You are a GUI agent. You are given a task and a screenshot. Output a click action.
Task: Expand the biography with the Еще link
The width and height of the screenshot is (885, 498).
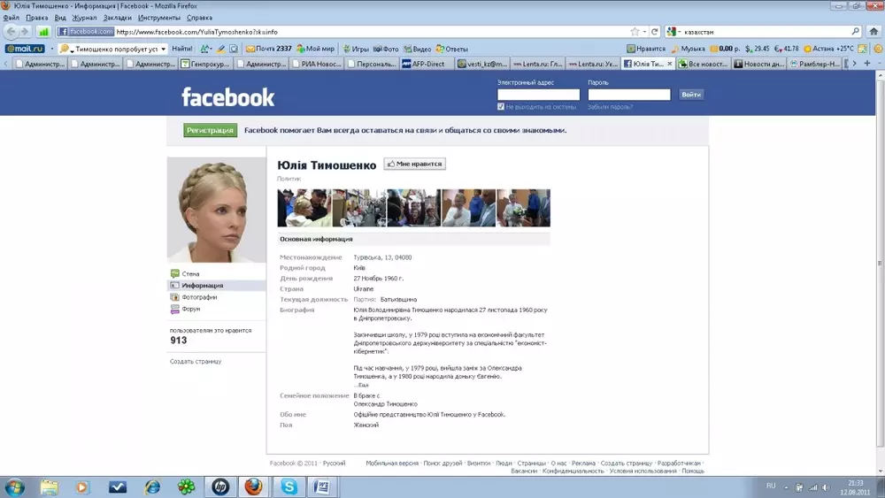pyautogui.click(x=362, y=386)
